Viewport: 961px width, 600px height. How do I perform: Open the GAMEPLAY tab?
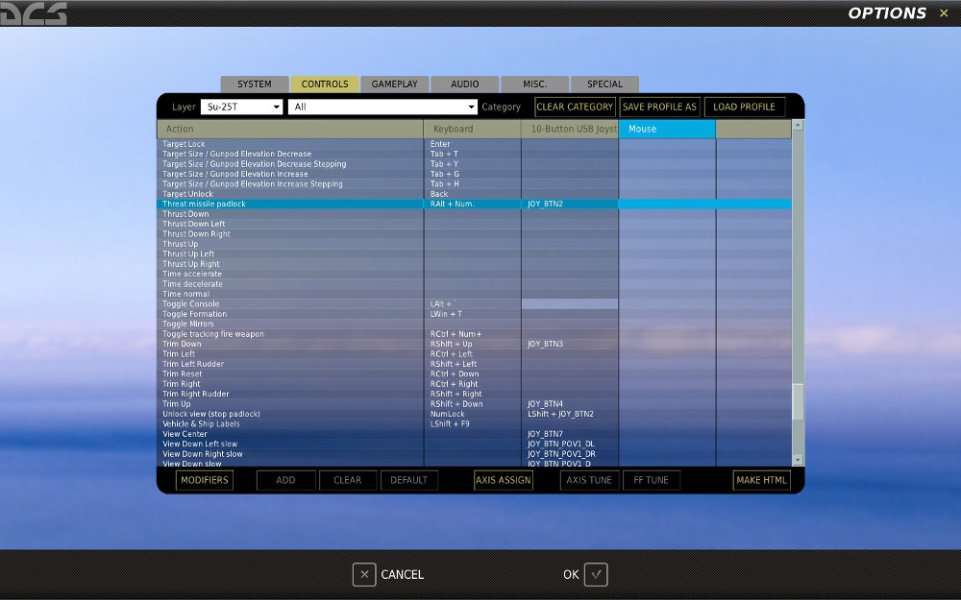click(x=394, y=84)
